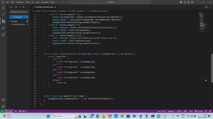Click the VS Code logo in title bar
The width and height of the screenshot is (213, 119).
[x=2, y=2]
